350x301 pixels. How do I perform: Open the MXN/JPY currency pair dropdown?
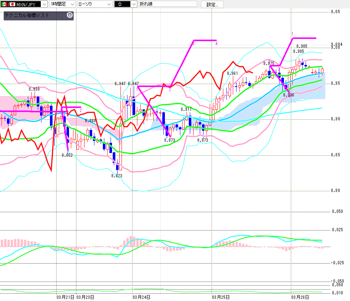click(44, 4)
